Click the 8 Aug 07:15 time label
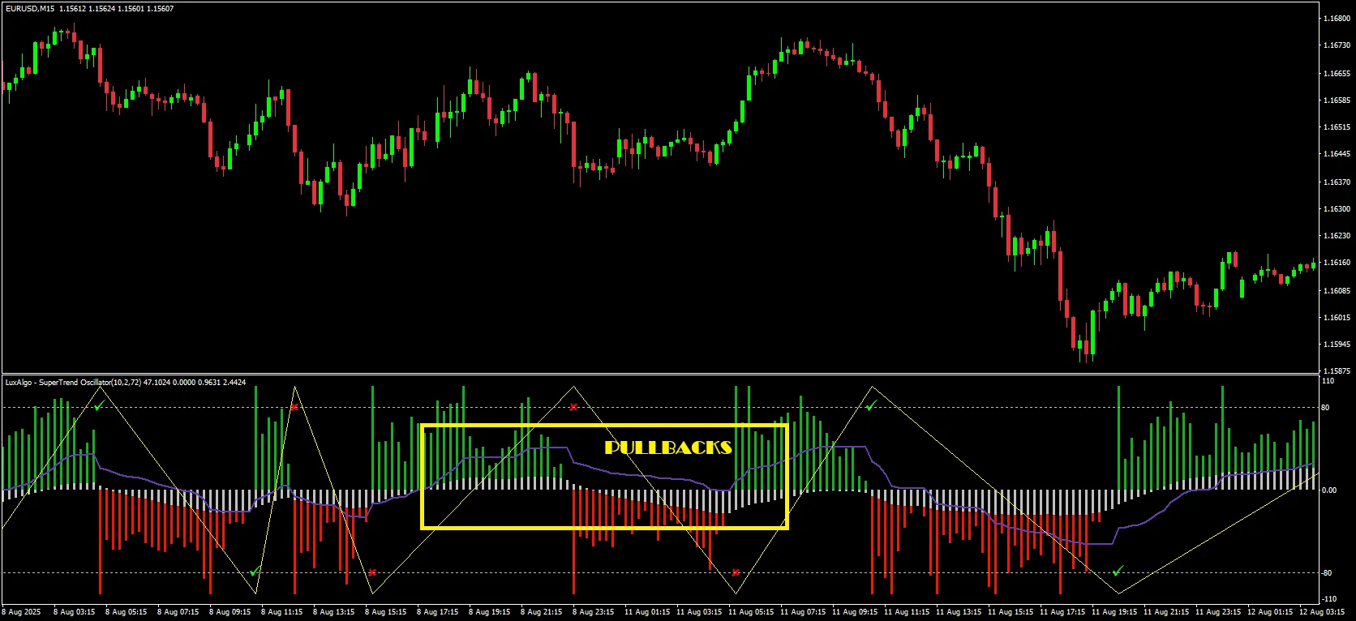The height and width of the screenshot is (621, 1356). (x=179, y=612)
